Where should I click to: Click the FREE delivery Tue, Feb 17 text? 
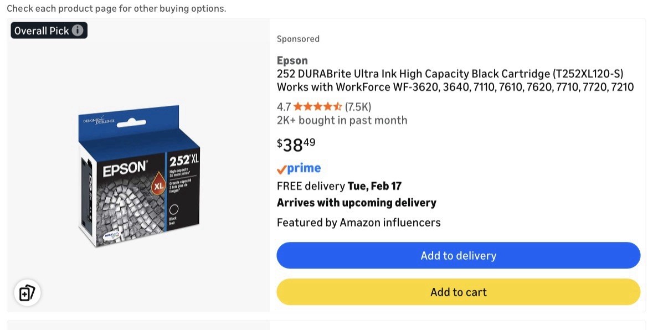[339, 186]
